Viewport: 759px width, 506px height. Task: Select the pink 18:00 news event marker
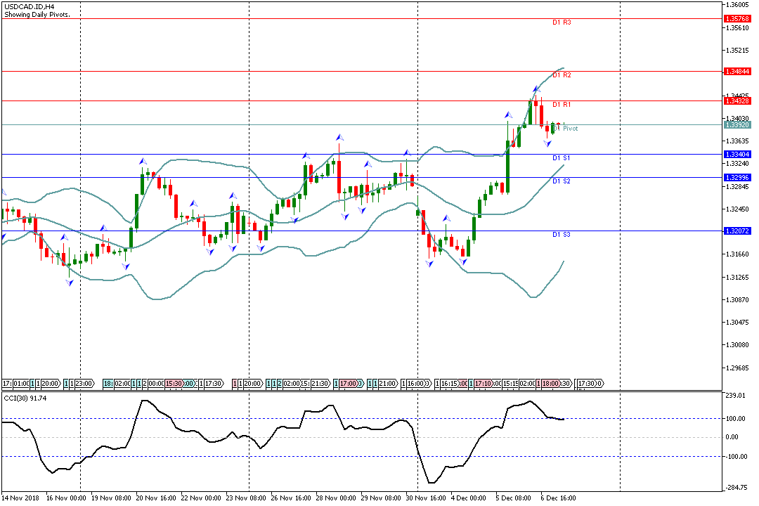click(550, 384)
